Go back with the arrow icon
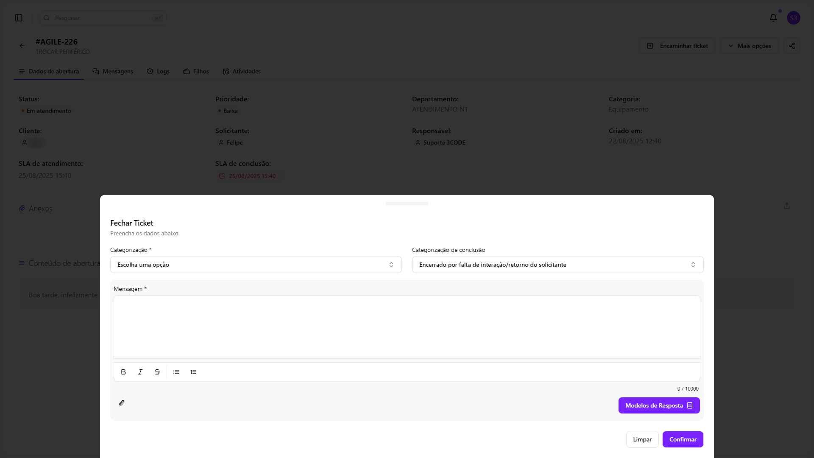814x458 pixels. point(22,46)
